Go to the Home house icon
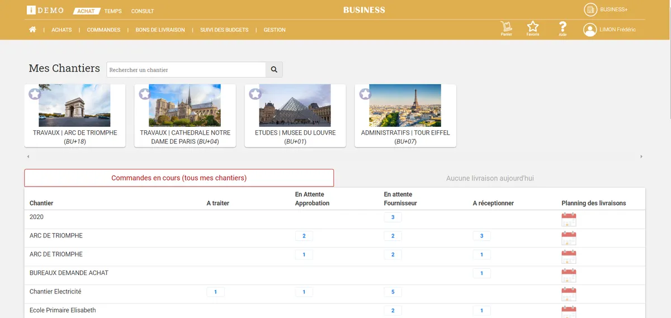The width and height of the screenshot is (671, 318). [32, 30]
